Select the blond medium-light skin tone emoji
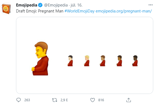This screenshot has width=154, height=105. (87, 61)
